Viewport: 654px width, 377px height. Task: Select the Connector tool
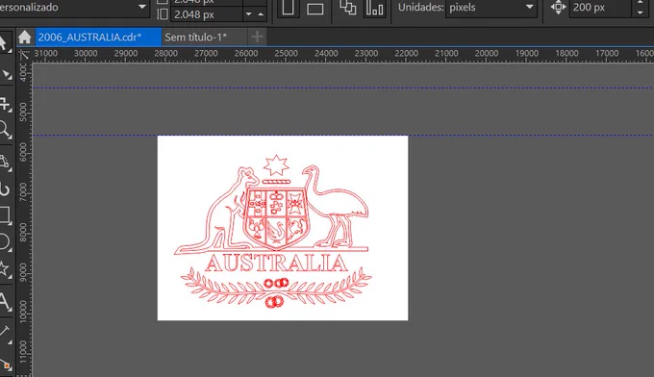coord(5,364)
